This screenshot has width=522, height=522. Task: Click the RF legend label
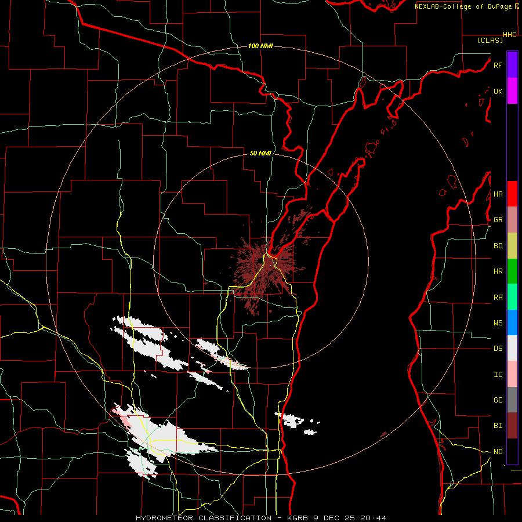tap(498, 65)
